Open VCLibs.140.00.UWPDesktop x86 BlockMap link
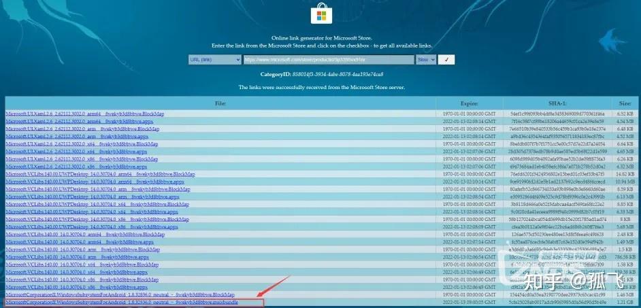 pyautogui.click(x=97, y=220)
